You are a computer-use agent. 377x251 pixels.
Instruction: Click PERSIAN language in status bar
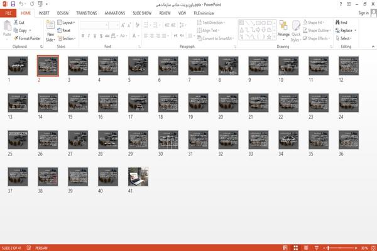click(41, 248)
